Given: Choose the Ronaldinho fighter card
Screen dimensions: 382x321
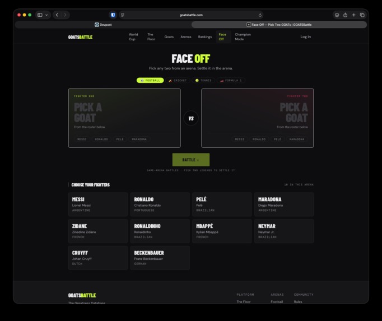Looking at the screenshot, I should click(x=160, y=231).
